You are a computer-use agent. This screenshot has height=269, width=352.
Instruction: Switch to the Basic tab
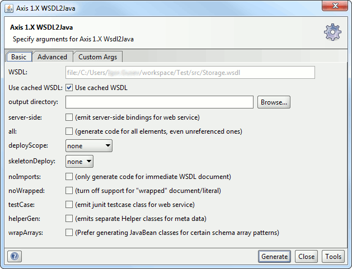click(19, 56)
